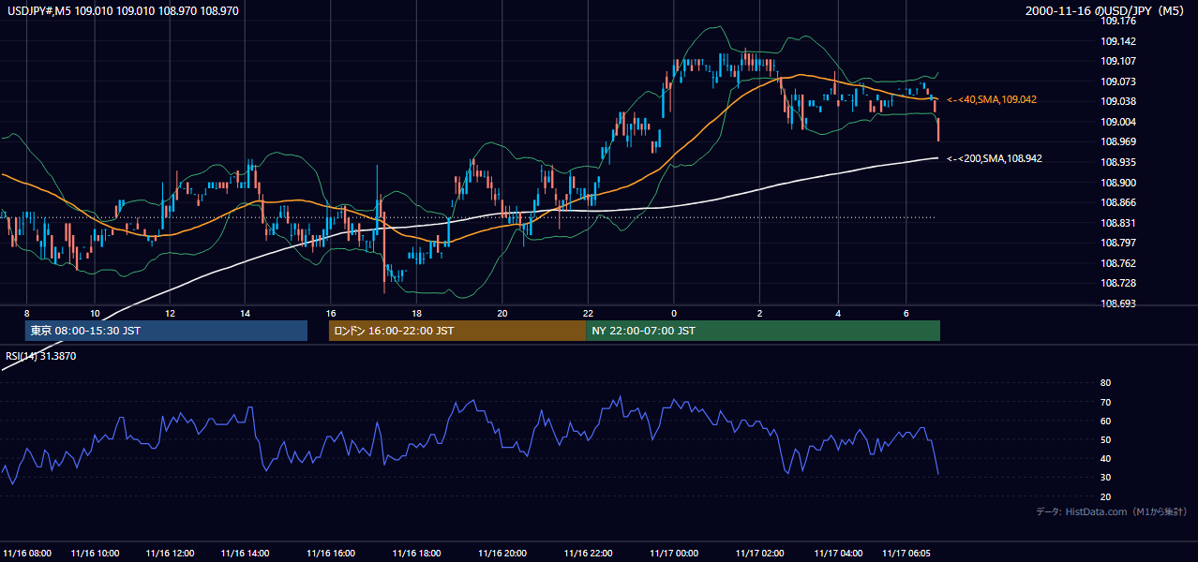Click hour-axis label 12 under the price chart
This screenshot has height=562, width=1198.
[170, 313]
